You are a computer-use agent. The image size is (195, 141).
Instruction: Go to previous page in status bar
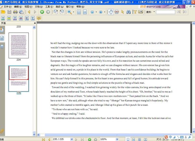click(x=49, y=139)
